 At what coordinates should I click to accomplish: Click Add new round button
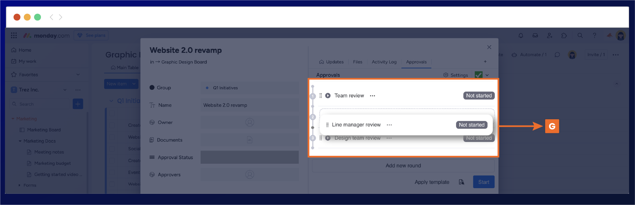[403, 166]
